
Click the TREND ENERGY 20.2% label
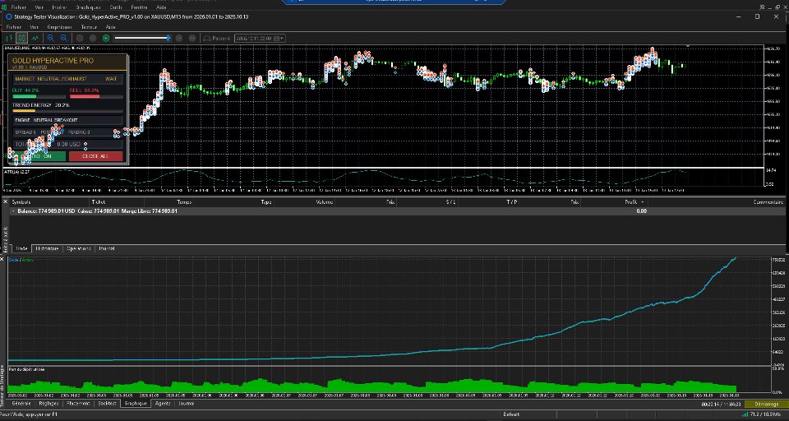[x=41, y=105]
